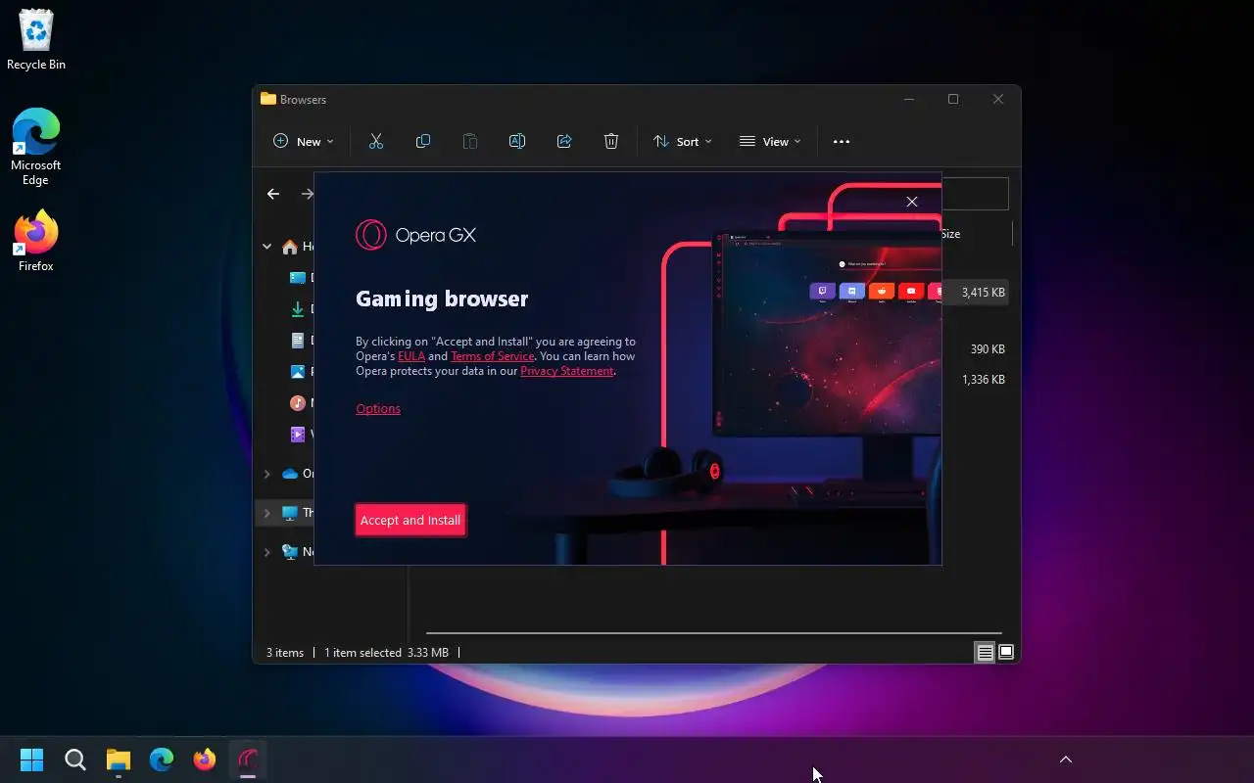Click the "3 items" status bar text
This screenshot has height=783, width=1254.
click(285, 653)
